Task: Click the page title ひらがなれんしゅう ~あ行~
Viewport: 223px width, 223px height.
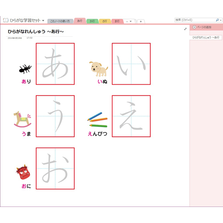Action: 36,32
